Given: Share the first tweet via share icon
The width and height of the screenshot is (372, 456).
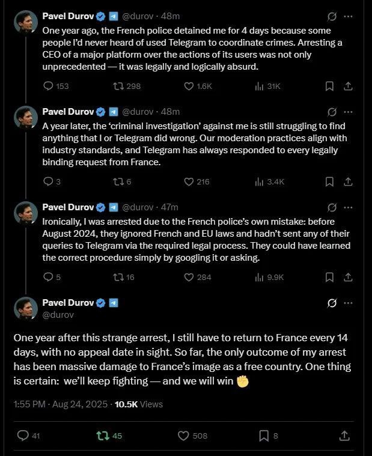Looking at the screenshot, I should [x=347, y=86].
